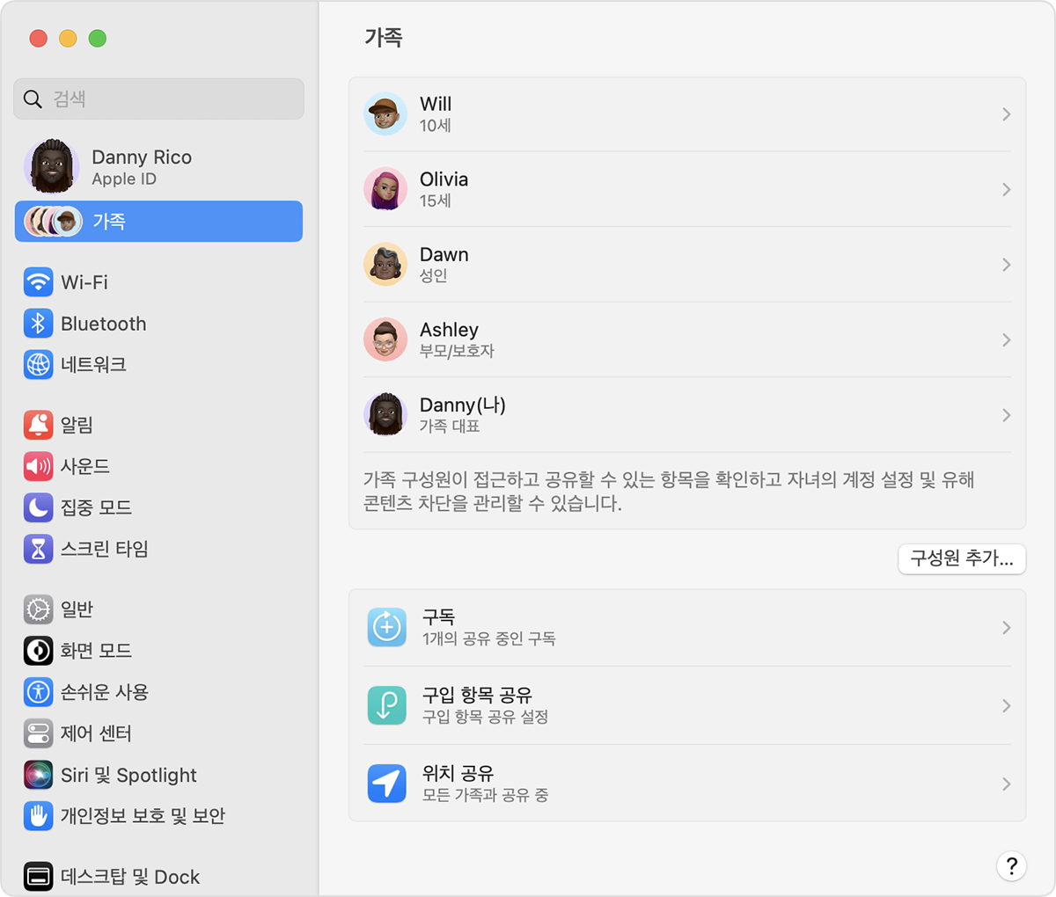Click Ashley's avatar thumbnail

385,339
